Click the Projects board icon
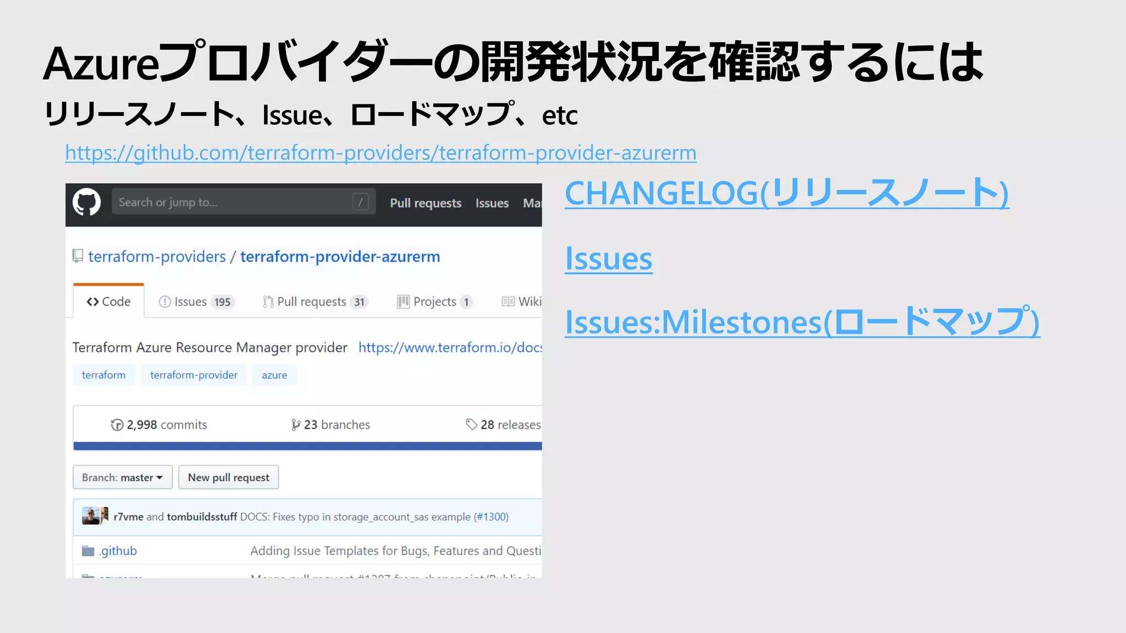 pyautogui.click(x=404, y=302)
